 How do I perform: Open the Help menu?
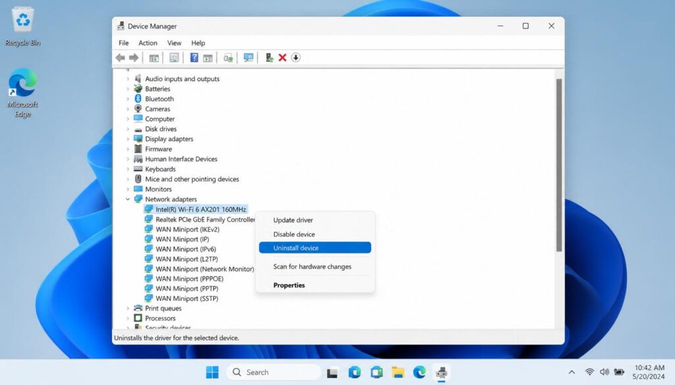coord(198,43)
